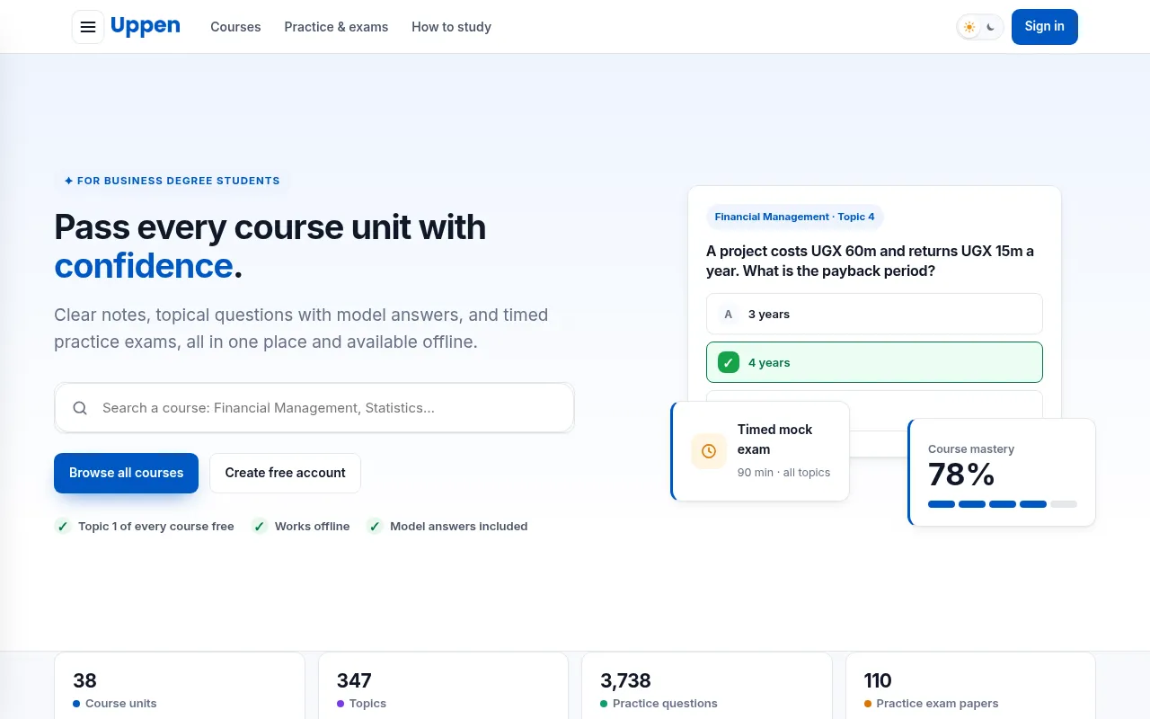
Task: Click the Course mastery progress bar
Action: pyautogui.click(x=1003, y=504)
